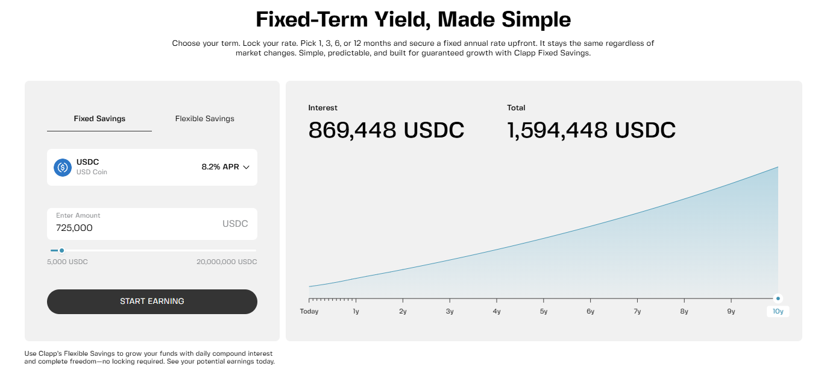Click the chart timeline handle dot
This screenshot has height=375, width=824.
coord(778,298)
